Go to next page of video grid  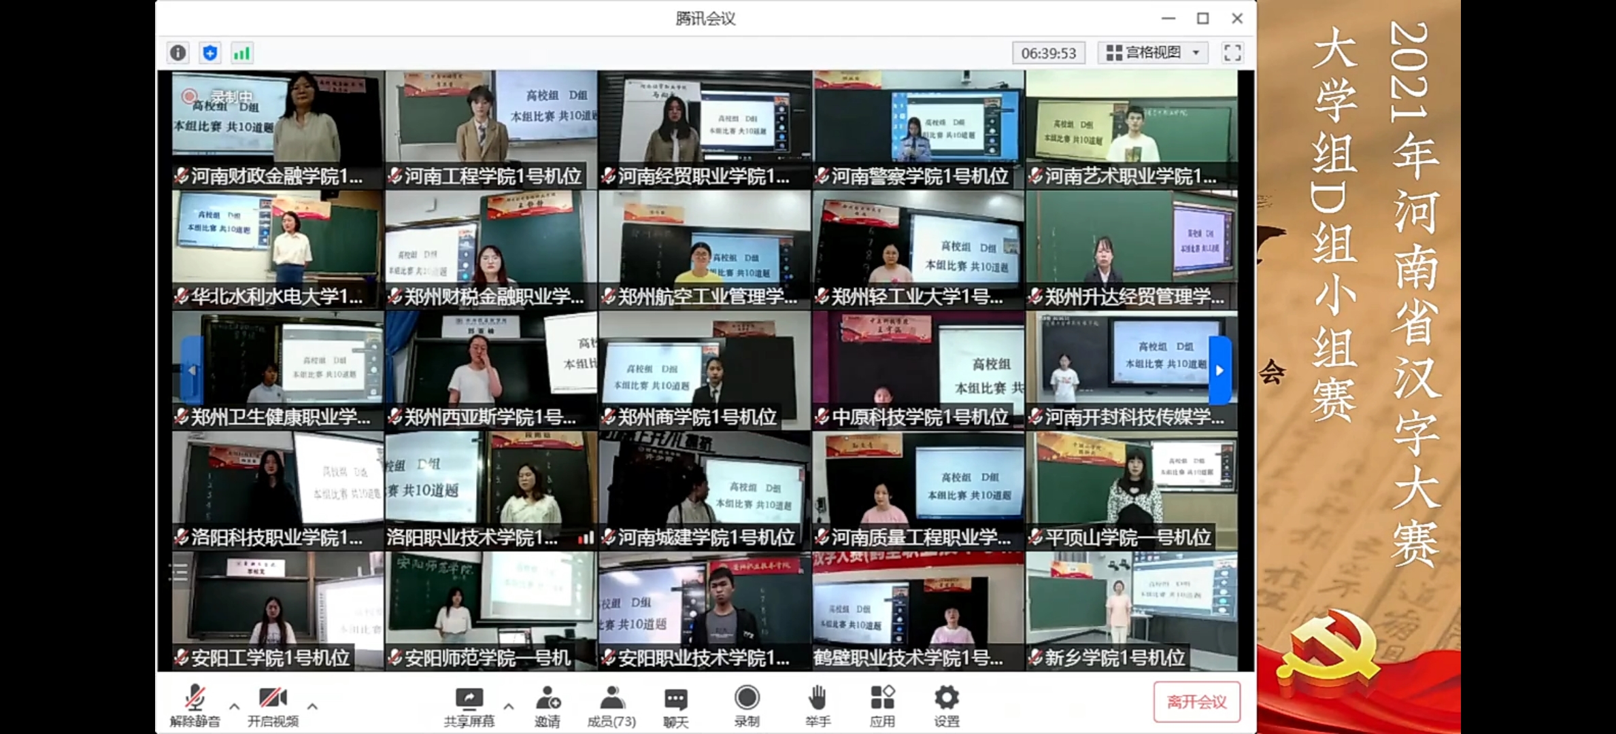(x=1220, y=370)
